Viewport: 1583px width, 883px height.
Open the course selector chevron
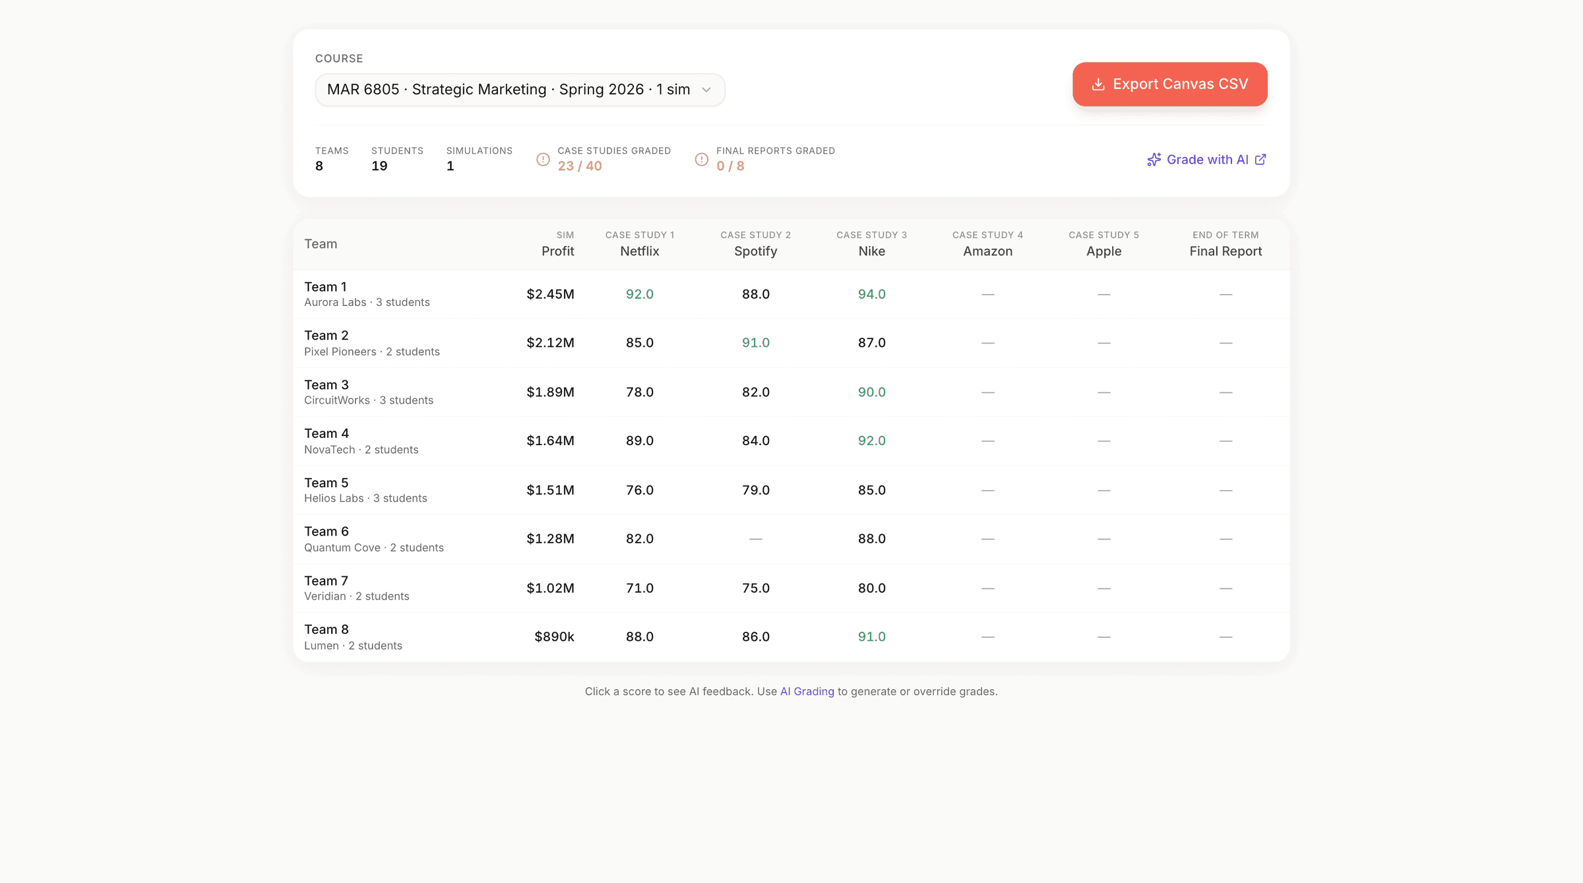pyautogui.click(x=706, y=90)
